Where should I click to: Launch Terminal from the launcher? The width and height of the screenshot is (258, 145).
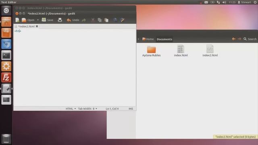click(6, 55)
